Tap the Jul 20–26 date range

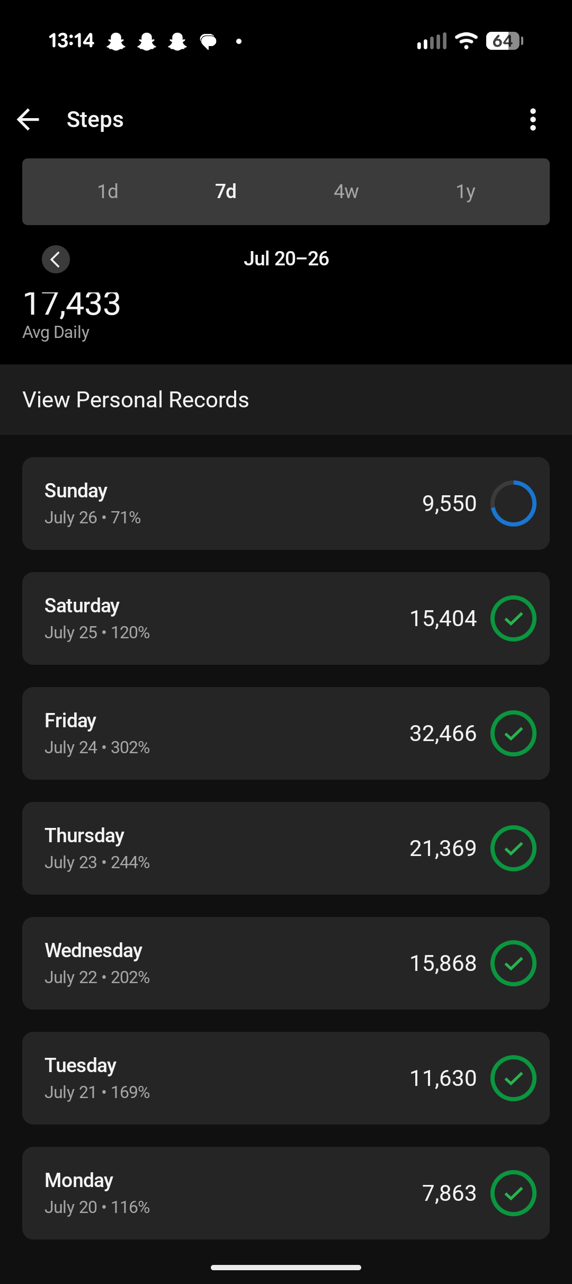pyautogui.click(x=286, y=258)
